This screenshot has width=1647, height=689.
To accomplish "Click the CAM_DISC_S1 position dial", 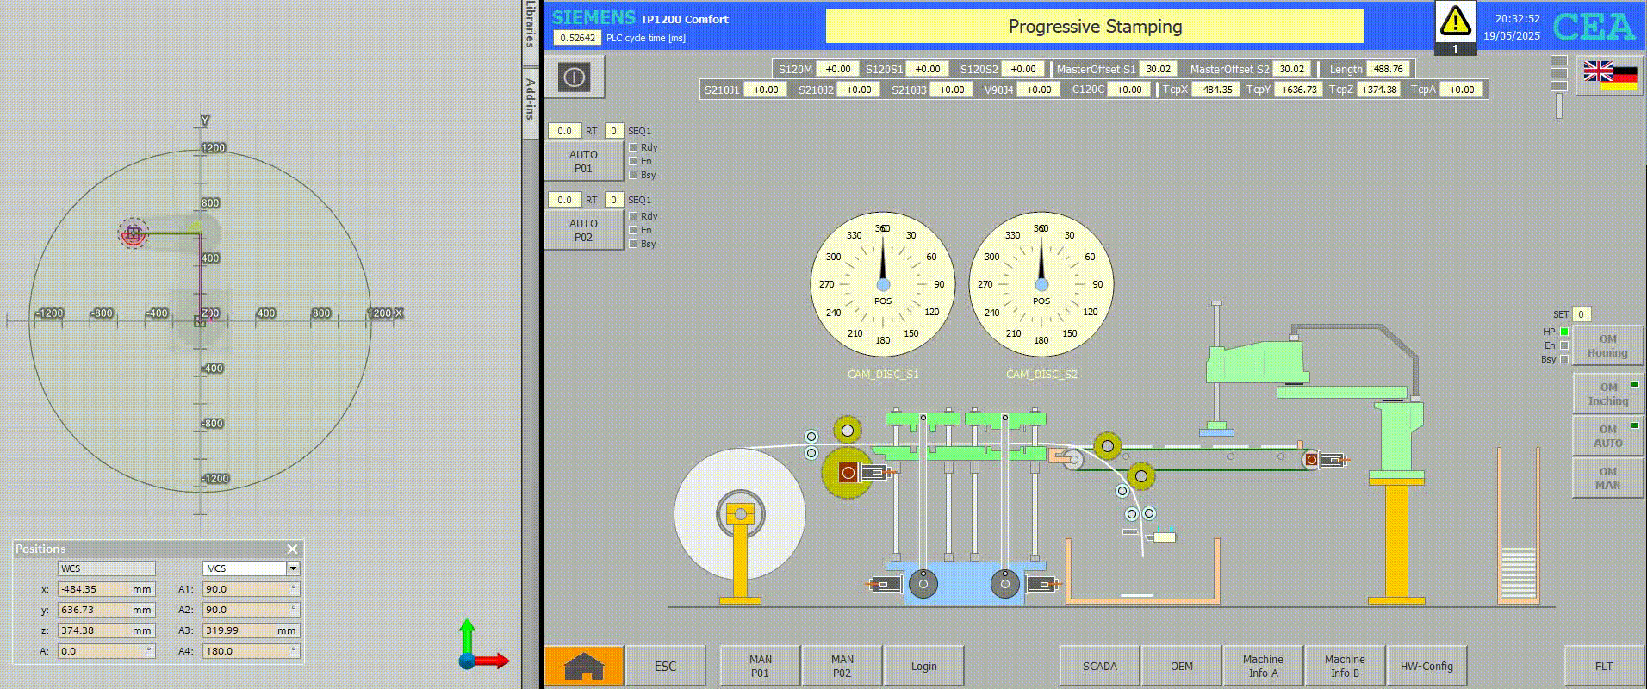I will click(x=883, y=284).
